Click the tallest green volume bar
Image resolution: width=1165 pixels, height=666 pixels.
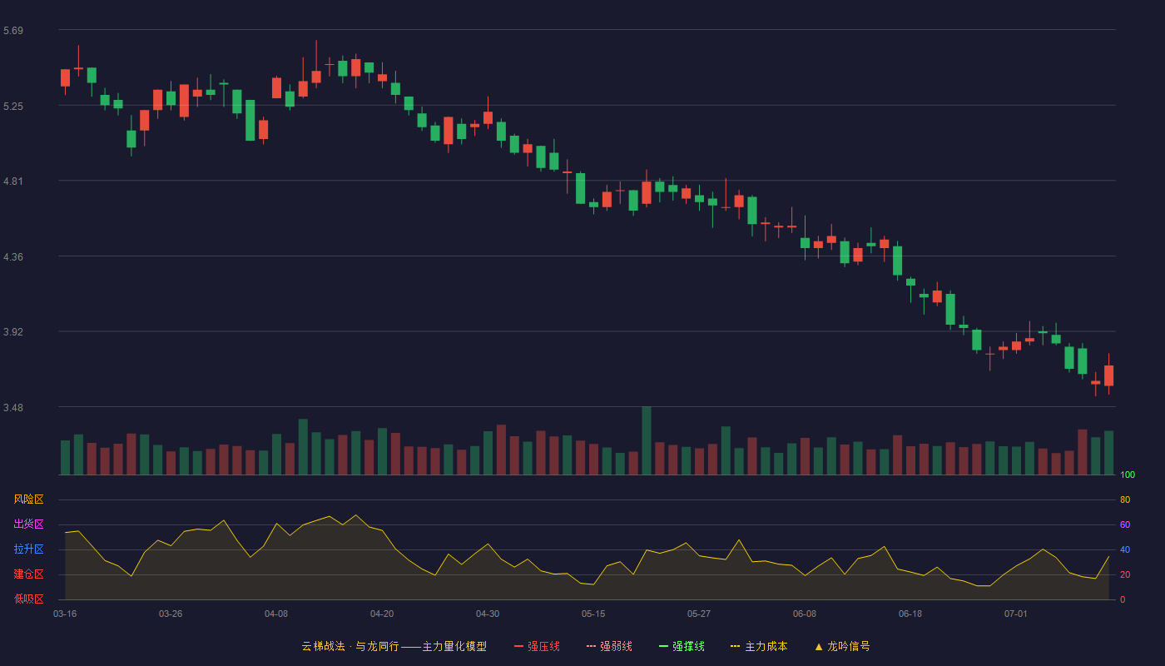[x=647, y=440]
